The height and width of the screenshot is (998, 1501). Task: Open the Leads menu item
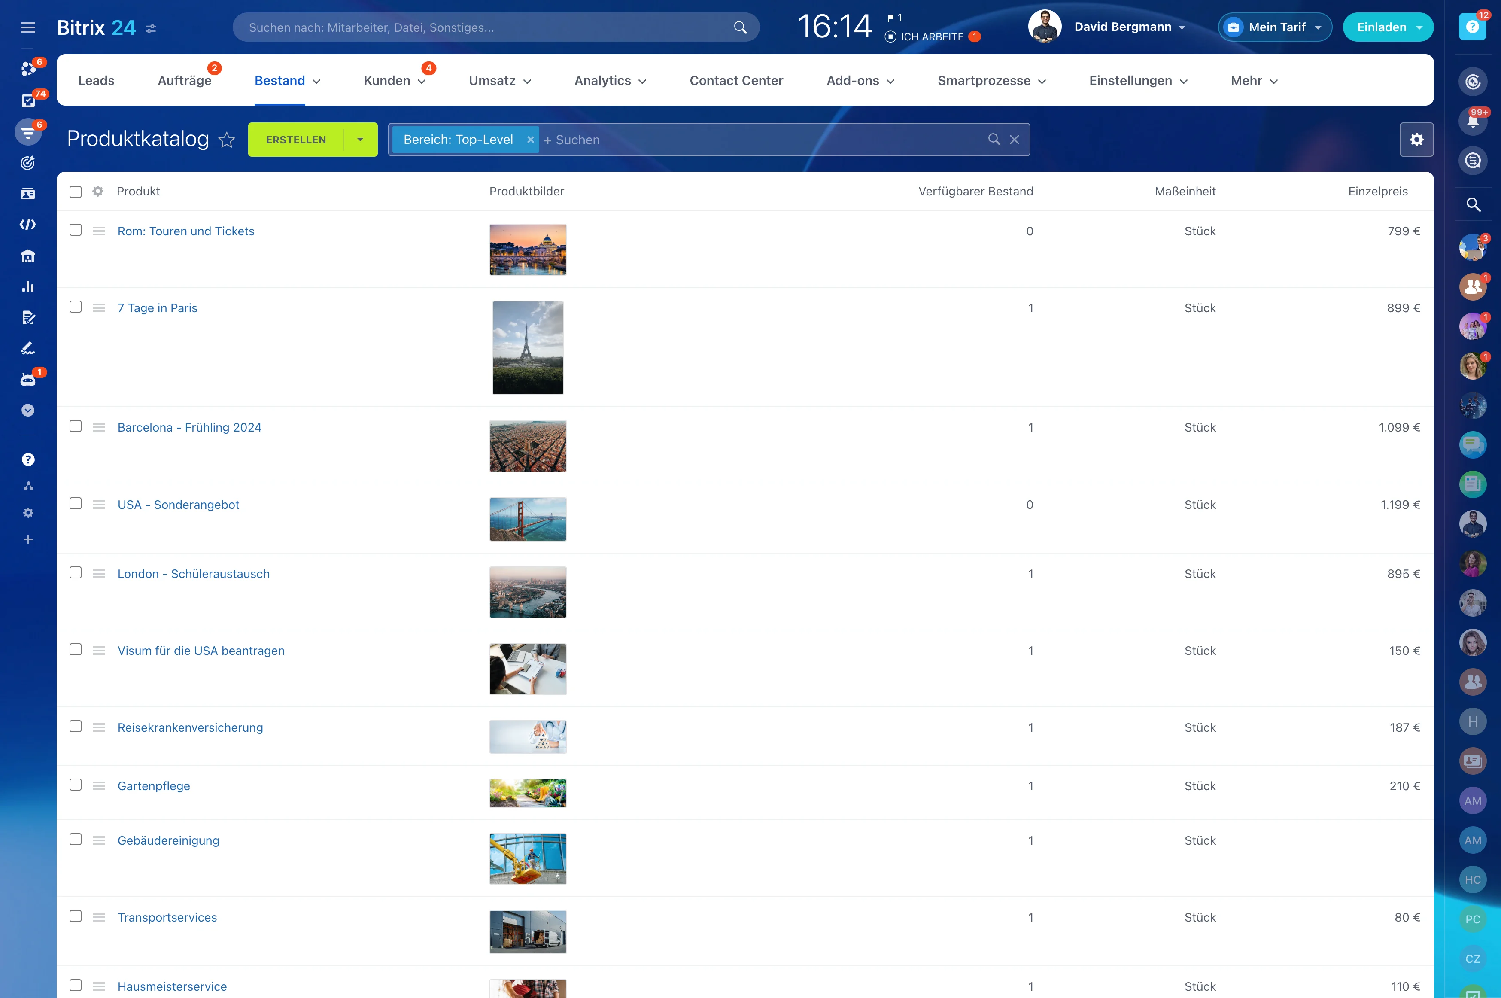pos(95,80)
